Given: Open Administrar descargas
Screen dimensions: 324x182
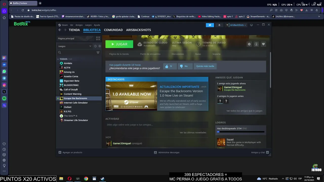Looking at the screenshot, I should pos(167,152).
